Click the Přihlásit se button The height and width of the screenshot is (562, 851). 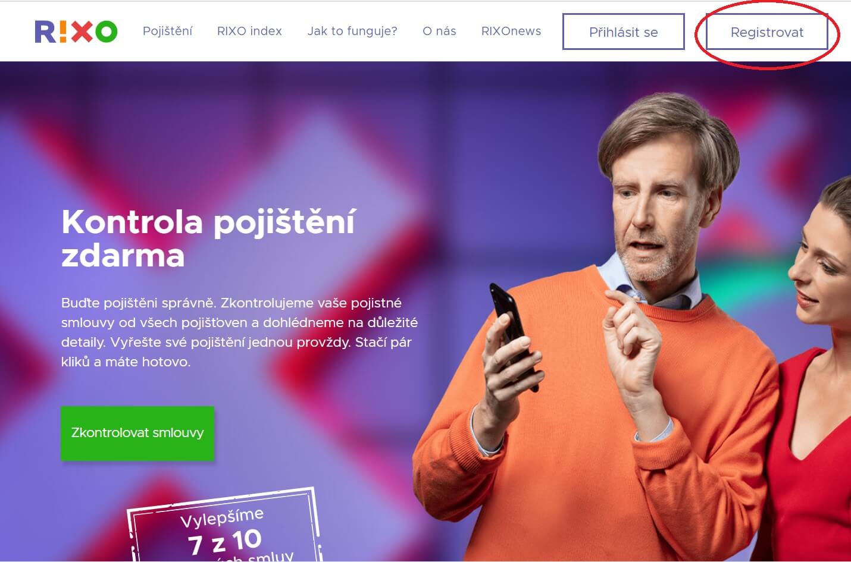coord(624,32)
